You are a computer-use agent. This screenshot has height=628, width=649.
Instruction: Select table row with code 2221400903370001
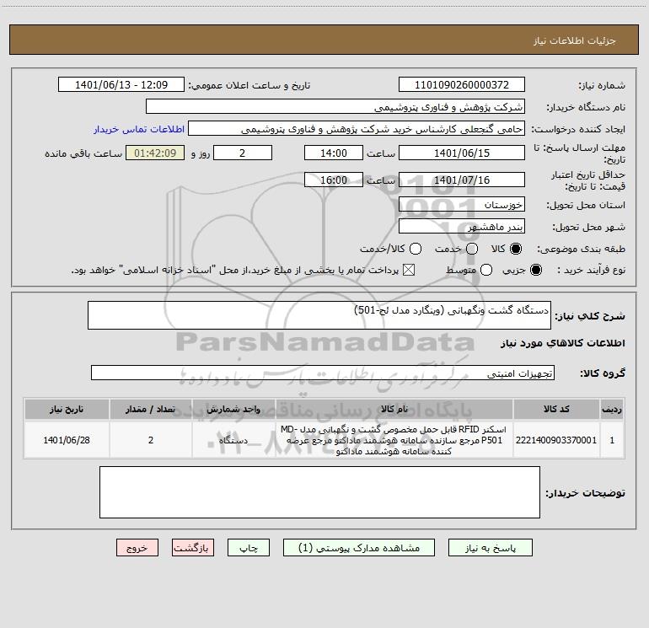point(324,440)
